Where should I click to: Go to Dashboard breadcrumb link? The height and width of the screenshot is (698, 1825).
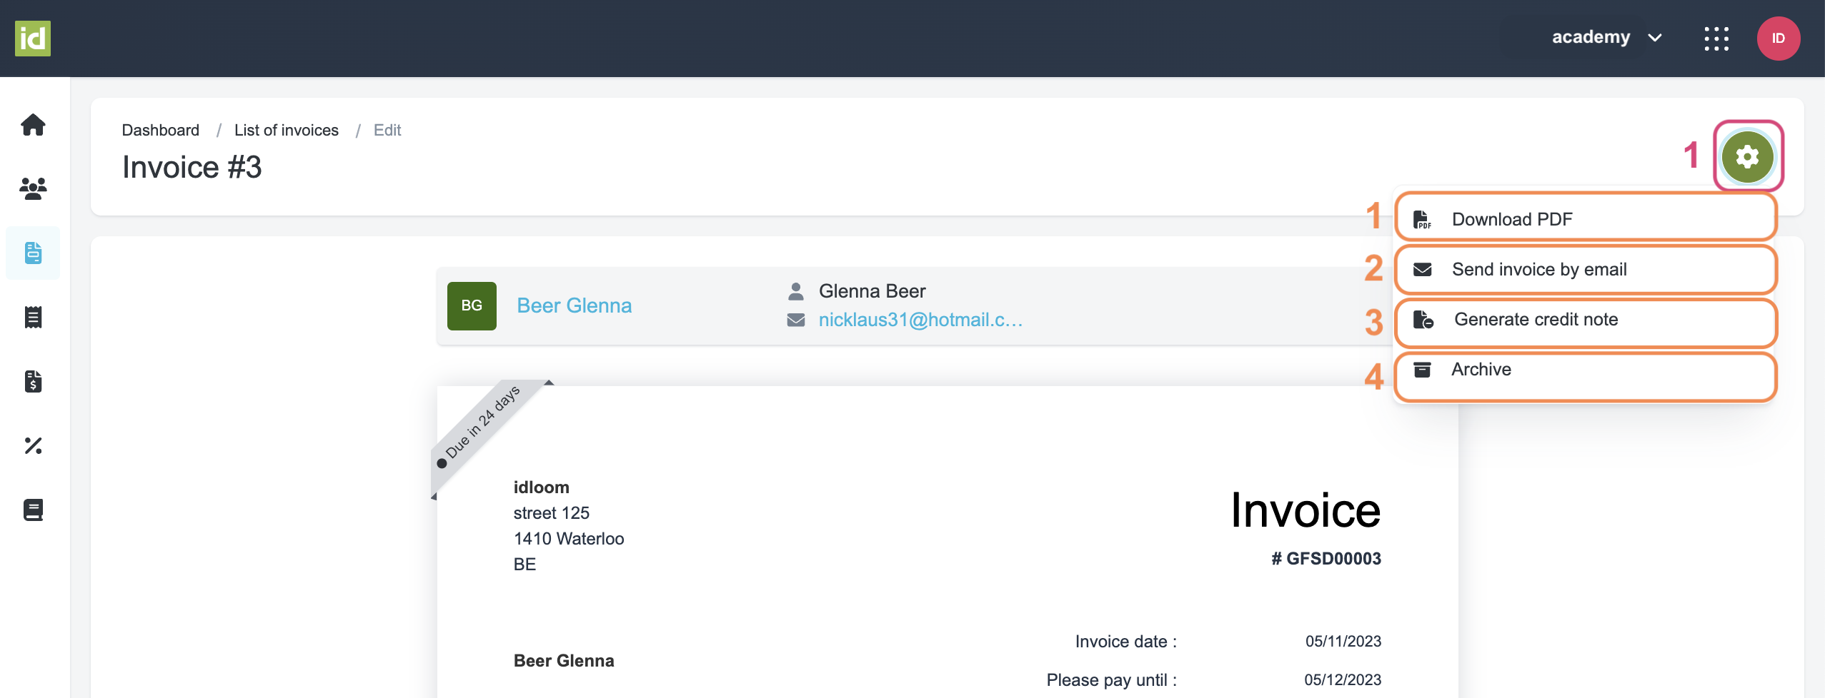coord(160,130)
